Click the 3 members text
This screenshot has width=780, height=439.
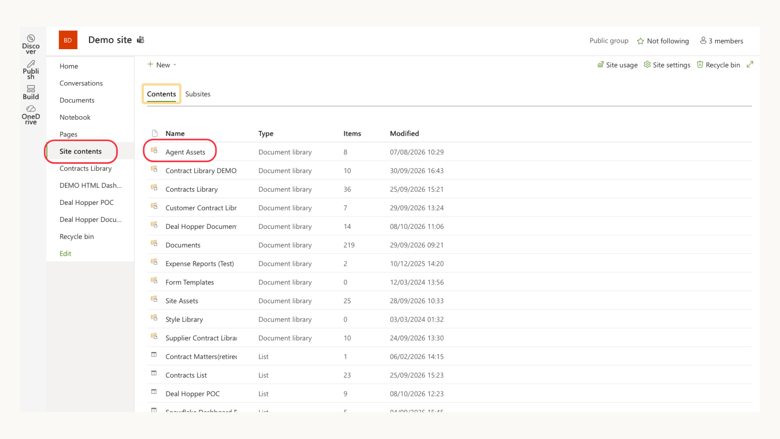point(726,41)
